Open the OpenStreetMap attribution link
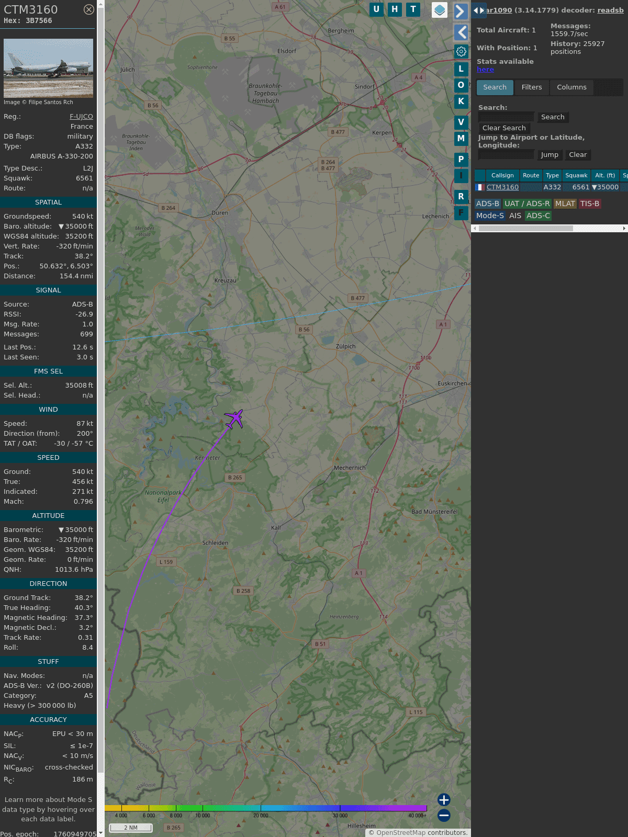The image size is (628, 837). click(x=401, y=833)
